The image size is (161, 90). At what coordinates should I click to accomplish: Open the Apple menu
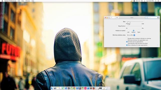coord(2,1)
